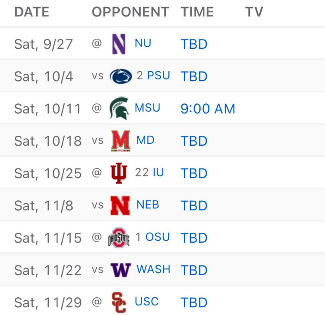Click the Maryland Terrapins M logo
The image size is (325, 315).
pos(121,141)
